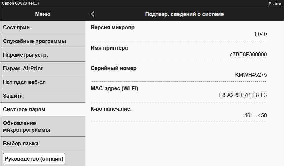The width and height of the screenshot is (284, 166).
Task: Open the Сост.прин. menu item
Action: point(42,28)
